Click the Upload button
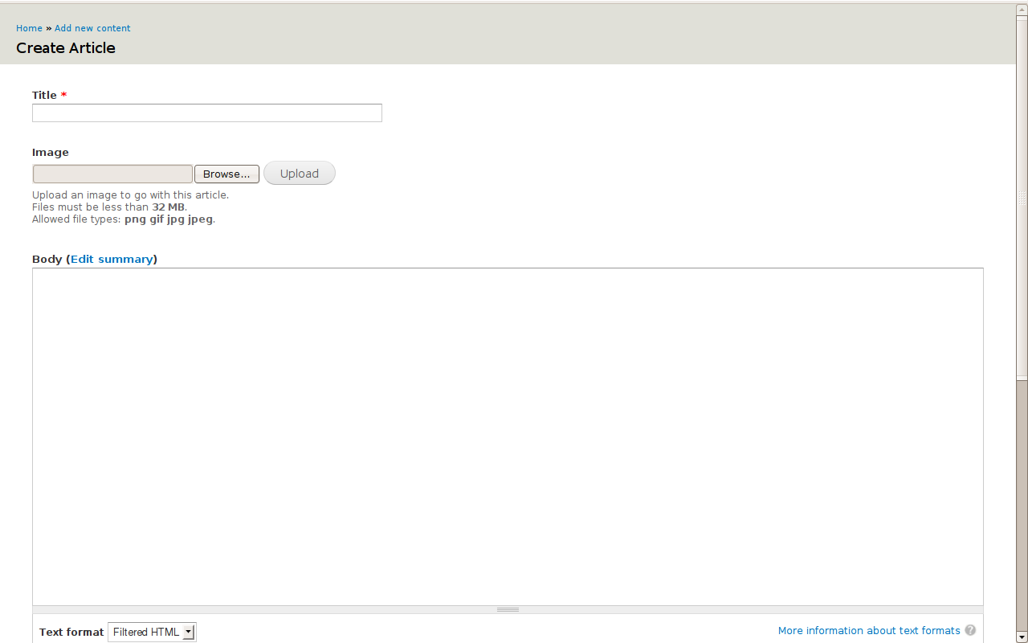 (299, 173)
